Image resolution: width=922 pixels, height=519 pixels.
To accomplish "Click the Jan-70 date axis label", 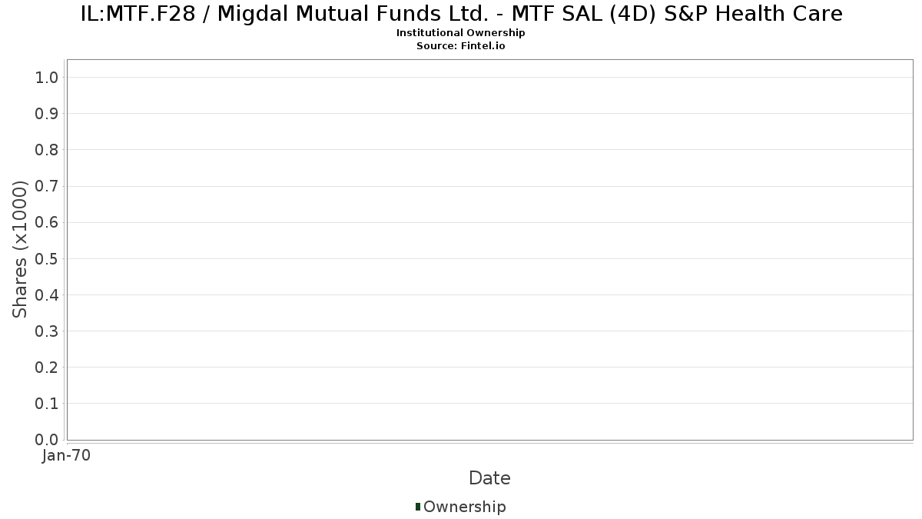I will pos(66,456).
